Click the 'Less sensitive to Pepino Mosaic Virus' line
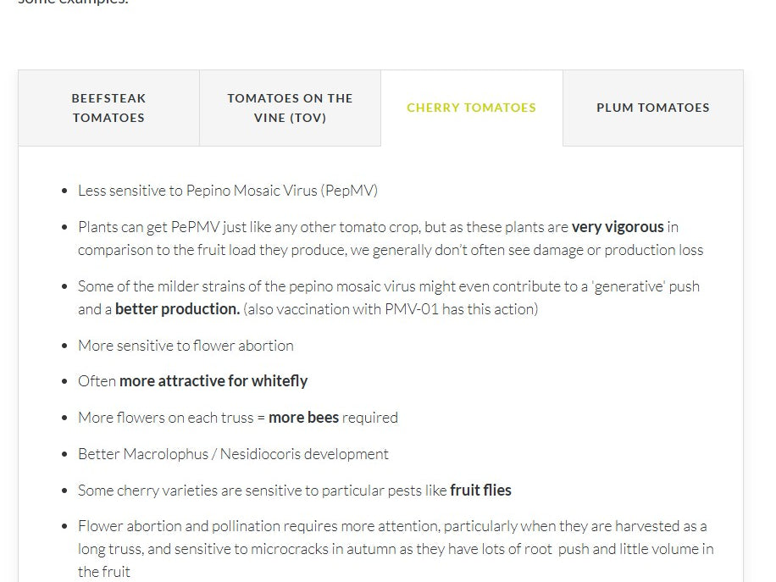776x582 pixels. 227,191
